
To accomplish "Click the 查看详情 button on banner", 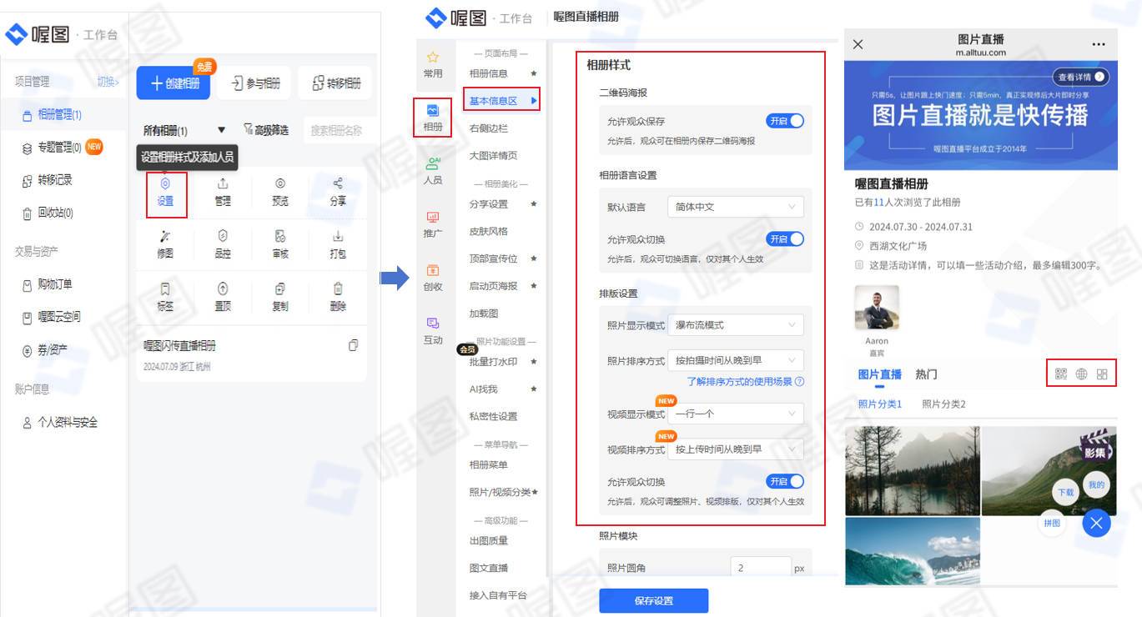I will pyautogui.click(x=1081, y=77).
